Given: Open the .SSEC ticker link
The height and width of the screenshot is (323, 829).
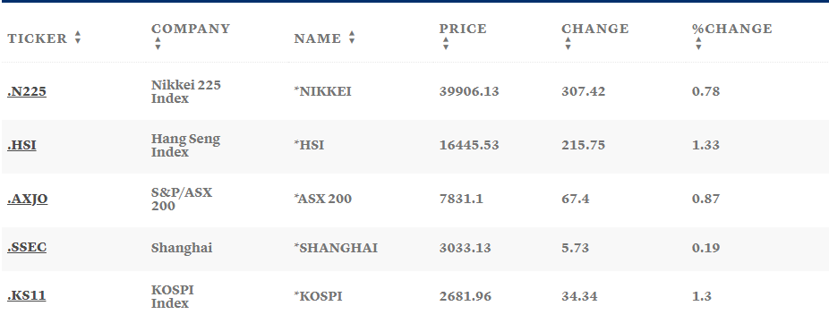Looking at the screenshot, I should (x=27, y=248).
